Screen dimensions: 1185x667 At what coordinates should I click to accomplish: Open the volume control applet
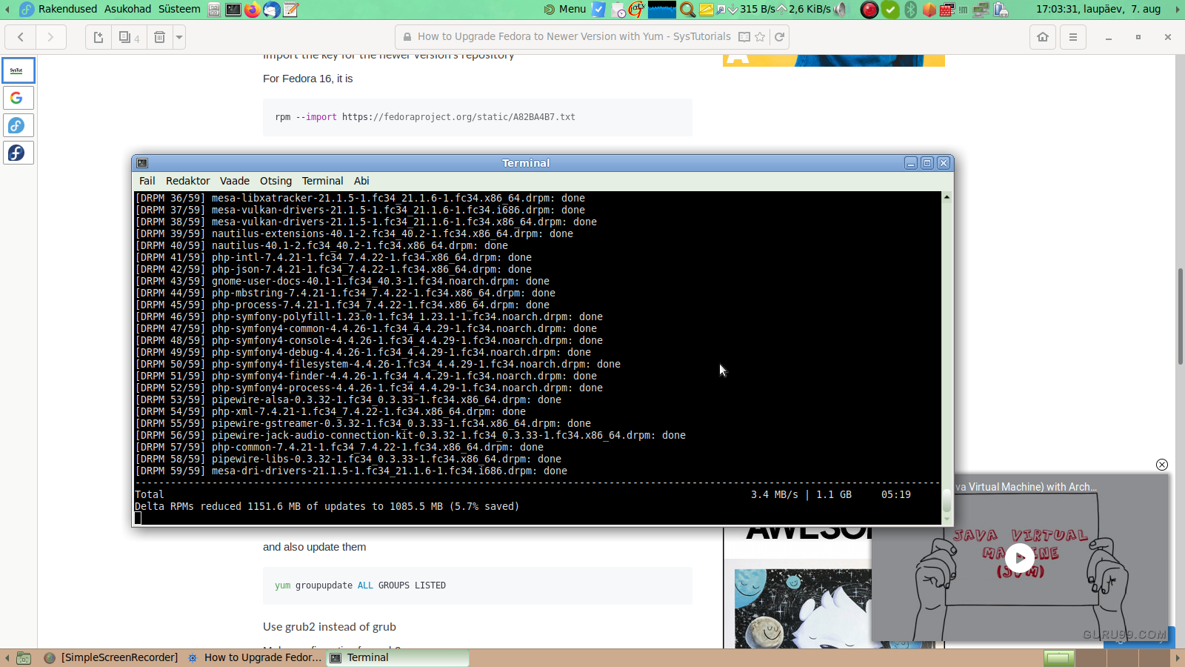840,10
